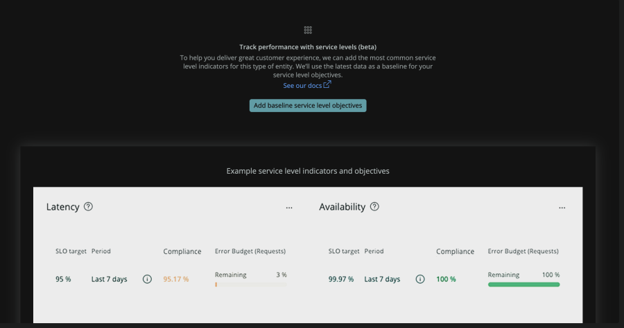Image resolution: width=624 pixels, height=328 pixels.
Task: Click info icon beside Availability Last 7 days
Action: point(420,280)
